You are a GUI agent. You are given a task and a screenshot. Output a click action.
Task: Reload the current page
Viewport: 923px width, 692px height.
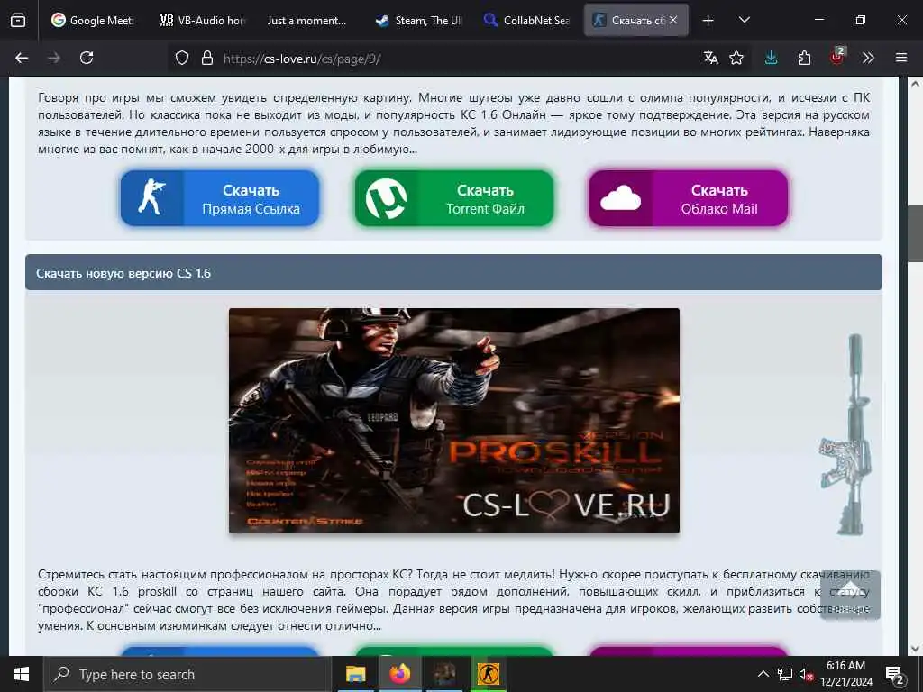(x=87, y=58)
